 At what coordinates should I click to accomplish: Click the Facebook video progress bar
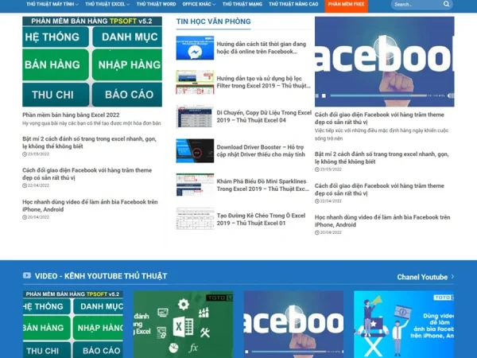click(374, 96)
